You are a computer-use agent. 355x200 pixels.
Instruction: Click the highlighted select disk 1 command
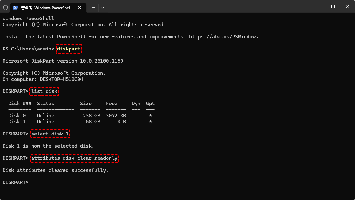[50, 134]
